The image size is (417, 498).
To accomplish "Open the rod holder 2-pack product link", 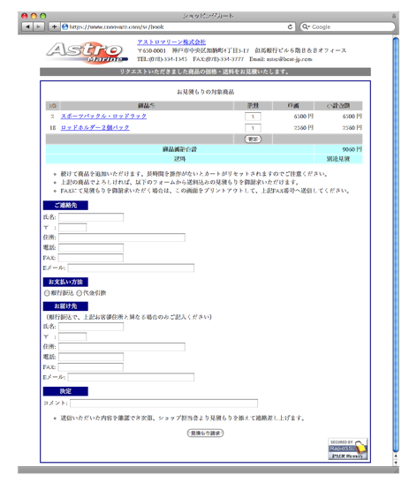I will point(95,128).
